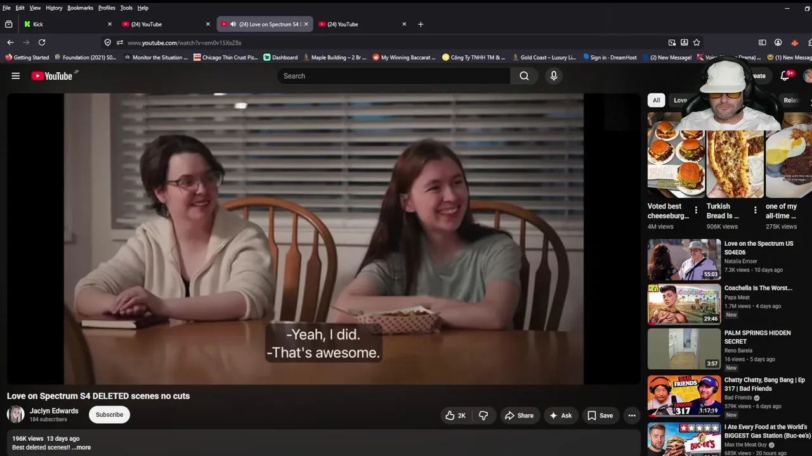The width and height of the screenshot is (812, 456).
Task: Select the All filter chip
Action: click(656, 100)
